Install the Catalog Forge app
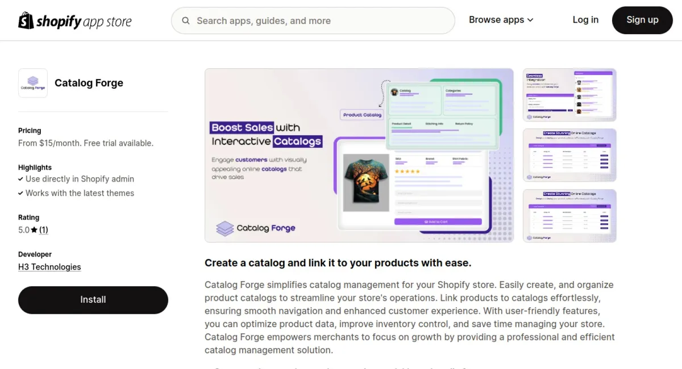 tap(93, 300)
